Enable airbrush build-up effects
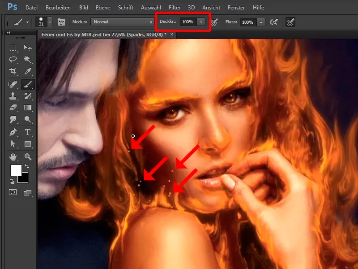The width and height of the screenshot is (358, 269). tap(273, 22)
